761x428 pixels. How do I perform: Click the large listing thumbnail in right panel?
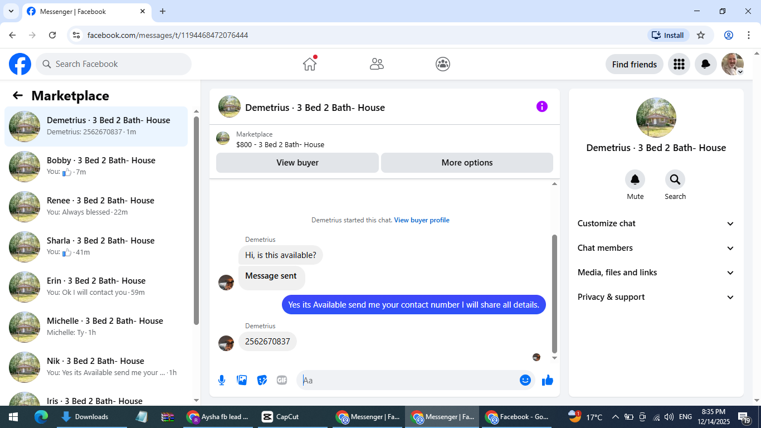[x=656, y=118]
